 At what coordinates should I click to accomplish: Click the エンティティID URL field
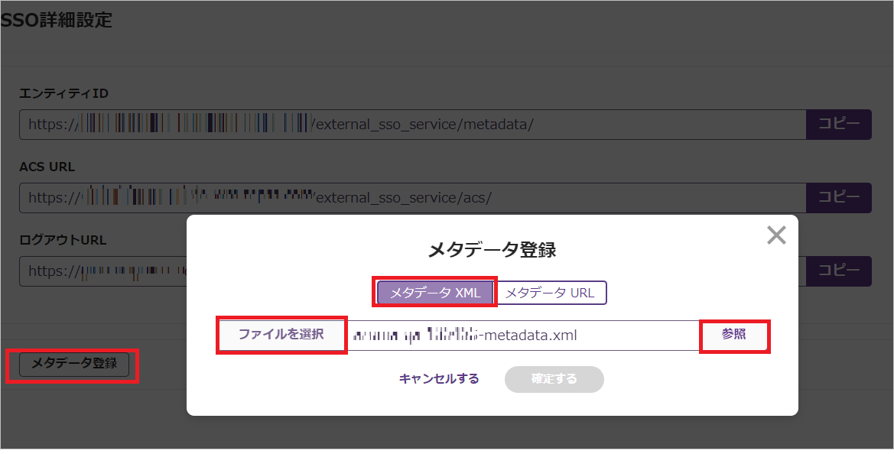click(x=413, y=124)
